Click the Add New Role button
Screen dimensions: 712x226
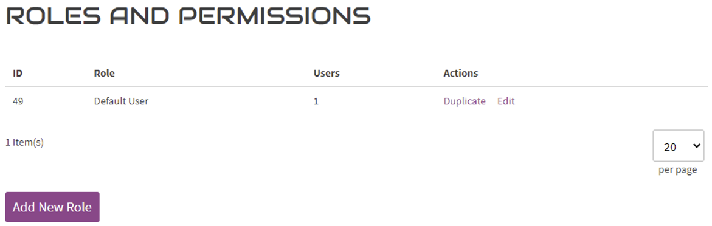[52, 207]
